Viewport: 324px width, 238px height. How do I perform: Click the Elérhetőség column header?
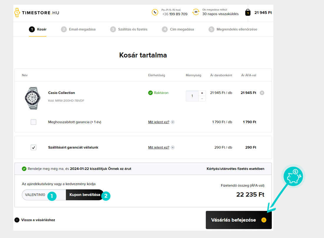pyautogui.click(x=157, y=75)
